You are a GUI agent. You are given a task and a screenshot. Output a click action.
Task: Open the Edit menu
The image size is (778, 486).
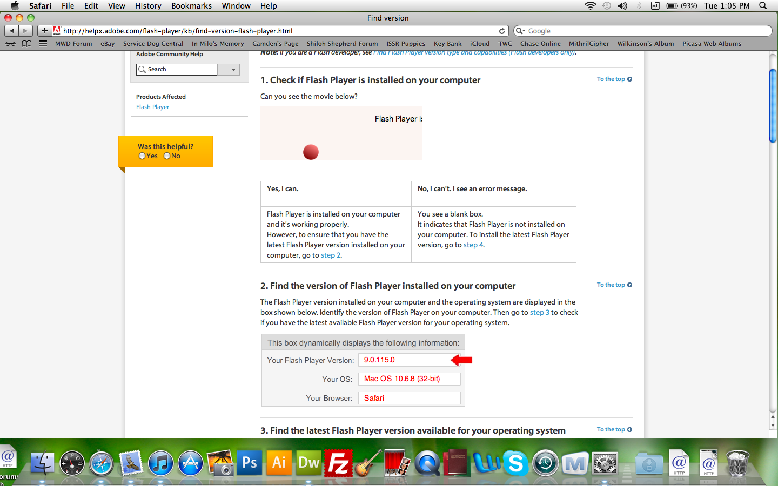[x=91, y=6]
